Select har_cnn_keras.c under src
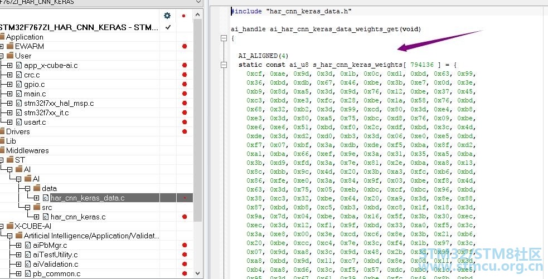The width and height of the screenshot is (548, 279). pyautogui.click(x=78, y=217)
